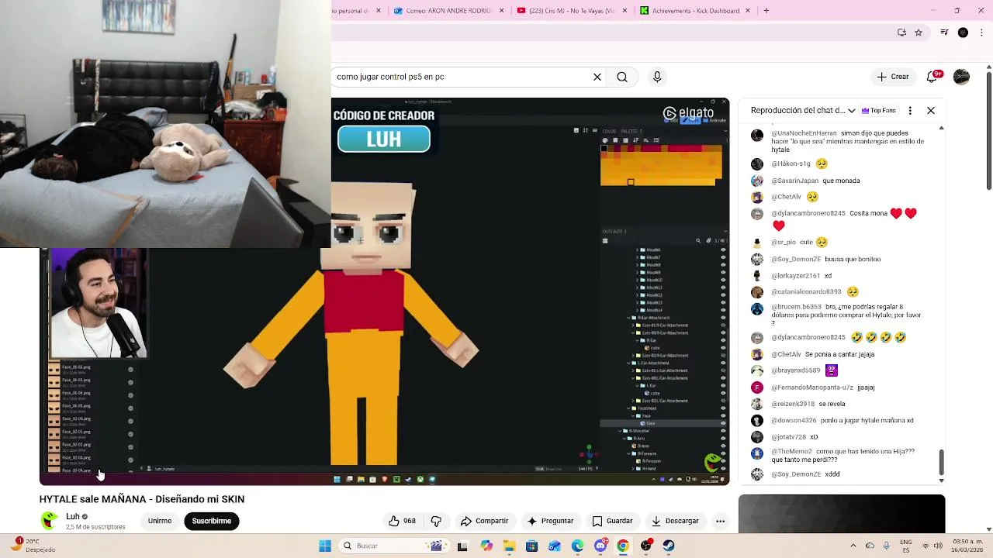Click the Preguntar button
This screenshot has height=558, width=993.
tap(550, 521)
